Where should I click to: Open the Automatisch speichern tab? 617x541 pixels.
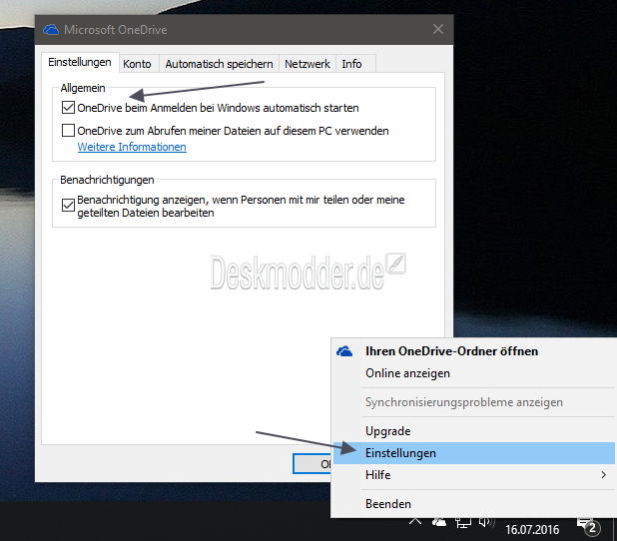point(219,64)
